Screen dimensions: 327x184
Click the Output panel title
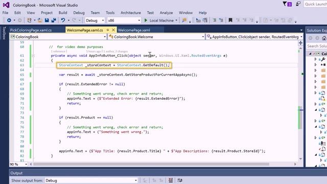(x=16, y=173)
